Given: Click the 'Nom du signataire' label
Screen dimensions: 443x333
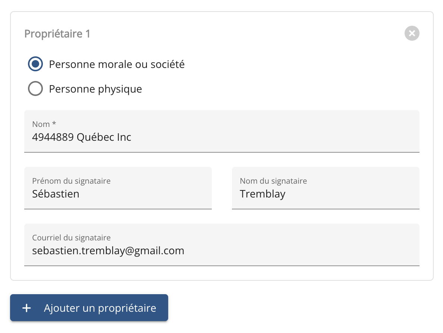Looking at the screenshot, I should click(x=273, y=181).
